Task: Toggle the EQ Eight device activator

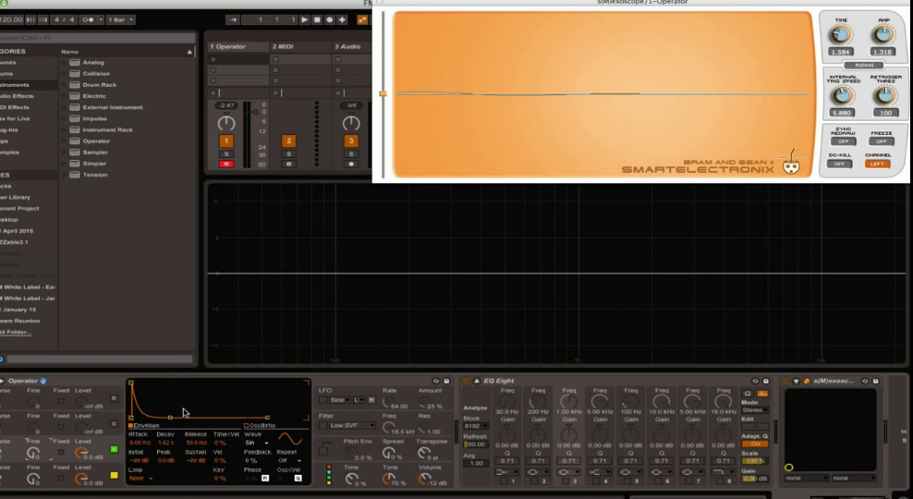Action: [466, 382]
